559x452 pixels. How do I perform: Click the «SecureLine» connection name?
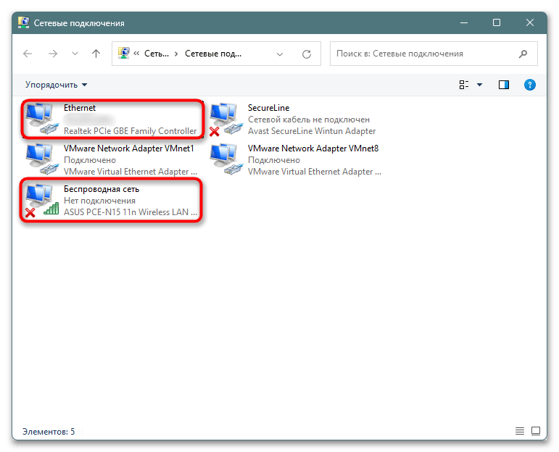pyautogui.click(x=268, y=108)
